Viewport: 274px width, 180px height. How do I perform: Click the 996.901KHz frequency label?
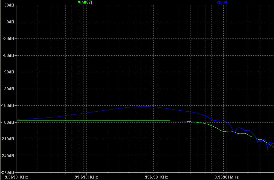click(156, 177)
